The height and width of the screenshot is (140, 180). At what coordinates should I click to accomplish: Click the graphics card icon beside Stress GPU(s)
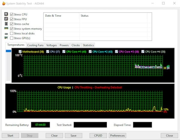[x=6, y=38]
